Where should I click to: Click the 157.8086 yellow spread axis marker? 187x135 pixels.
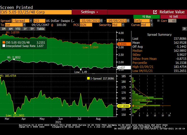pyautogui.click(x=124, y=106)
